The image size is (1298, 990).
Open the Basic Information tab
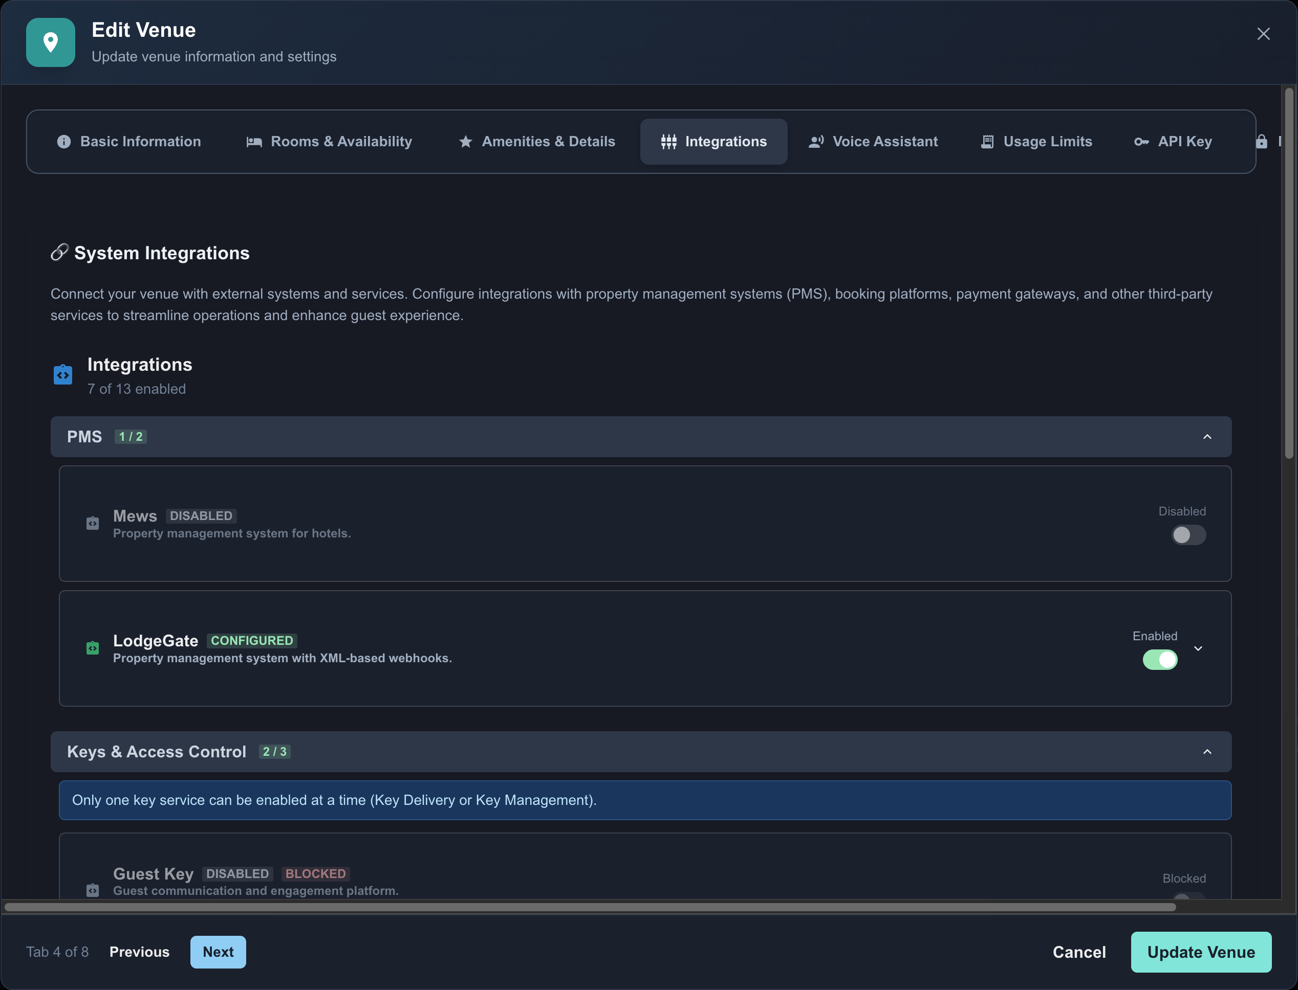tap(129, 142)
